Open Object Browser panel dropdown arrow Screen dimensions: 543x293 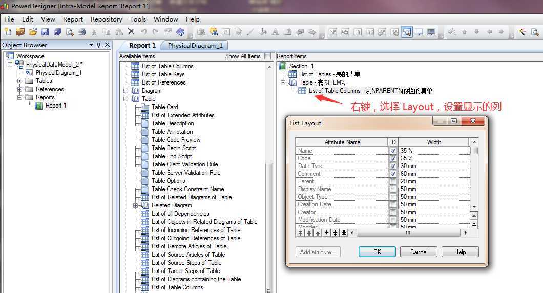91,45
